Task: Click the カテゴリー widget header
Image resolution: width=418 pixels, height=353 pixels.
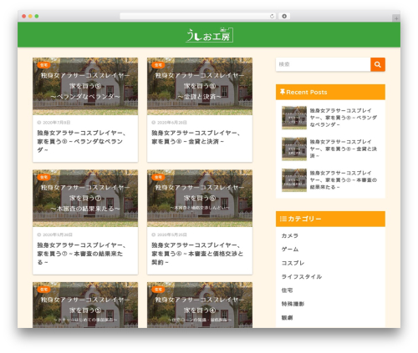Action: [330, 219]
